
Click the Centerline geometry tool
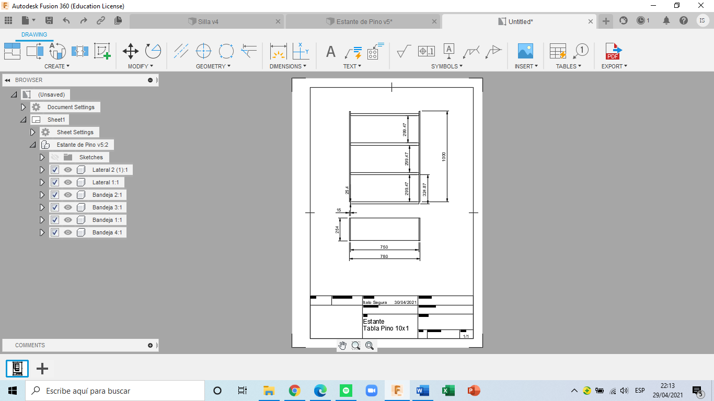[181, 51]
